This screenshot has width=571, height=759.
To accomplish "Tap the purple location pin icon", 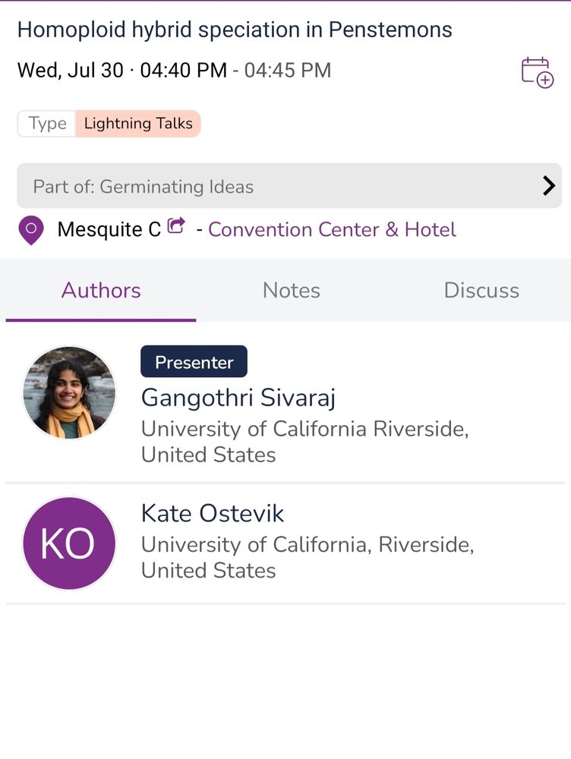I will pos(31,230).
